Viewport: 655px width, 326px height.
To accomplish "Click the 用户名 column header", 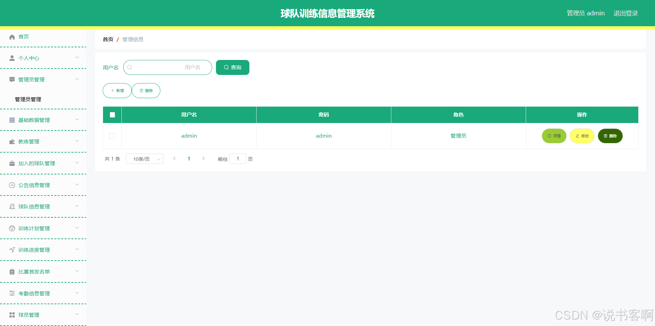I will (189, 115).
